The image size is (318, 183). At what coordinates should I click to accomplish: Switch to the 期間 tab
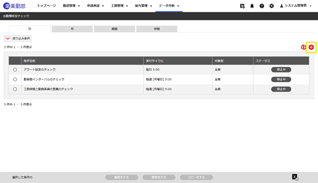(114, 29)
